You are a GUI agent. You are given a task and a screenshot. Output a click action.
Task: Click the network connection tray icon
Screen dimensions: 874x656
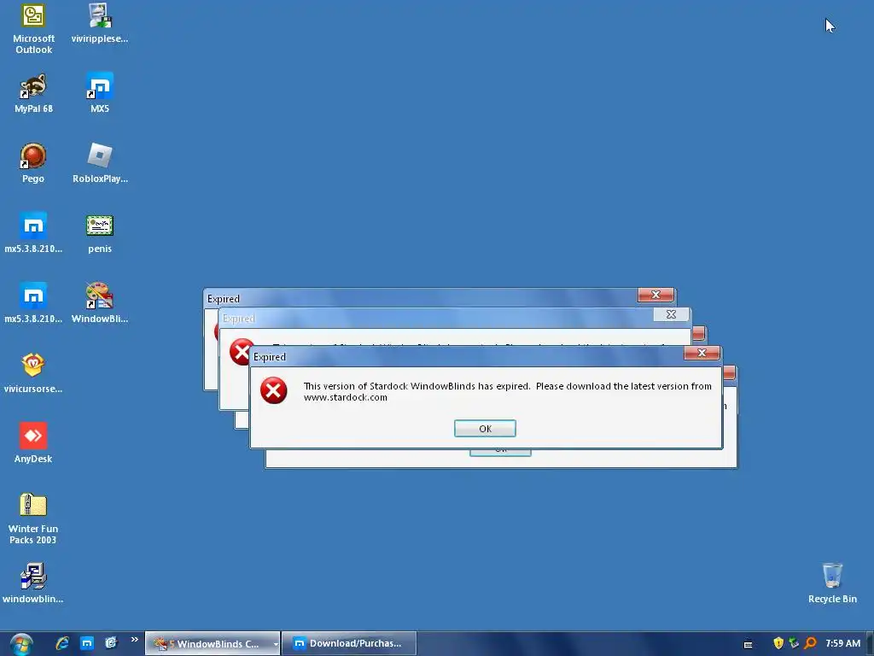click(x=795, y=643)
